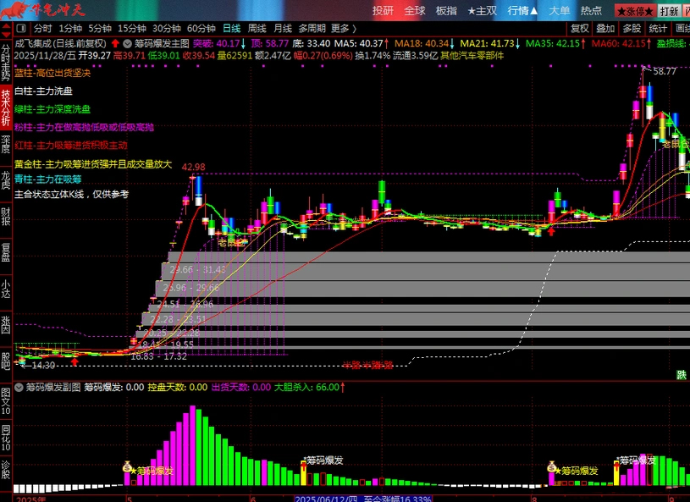Viewport: 690px width, 502px height.
Task: Open the 投研 menu
Action: [383, 10]
